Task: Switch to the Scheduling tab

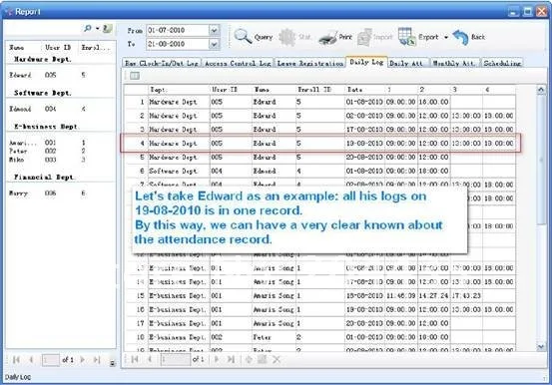Action: pyautogui.click(x=502, y=64)
